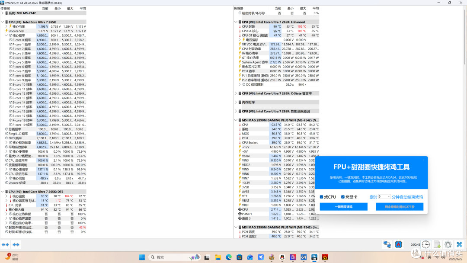
Task: Click the left 最大 column header
Action: pyautogui.click(x=70, y=8)
